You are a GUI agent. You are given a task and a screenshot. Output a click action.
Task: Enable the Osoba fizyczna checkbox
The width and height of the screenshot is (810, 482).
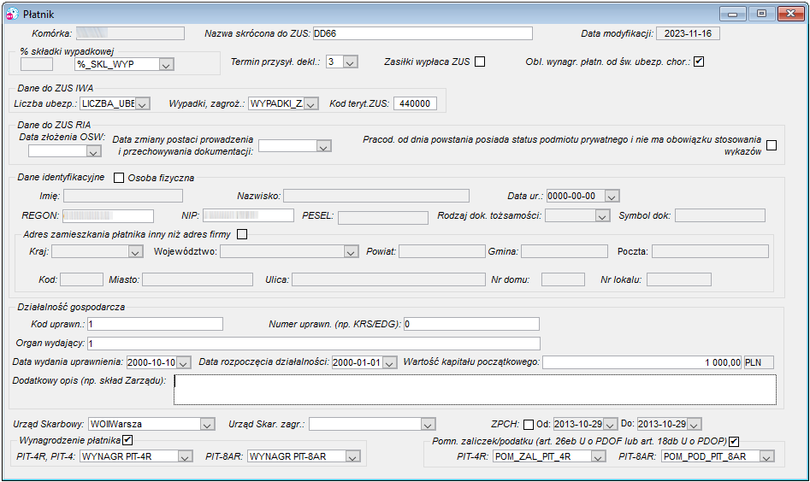click(119, 178)
